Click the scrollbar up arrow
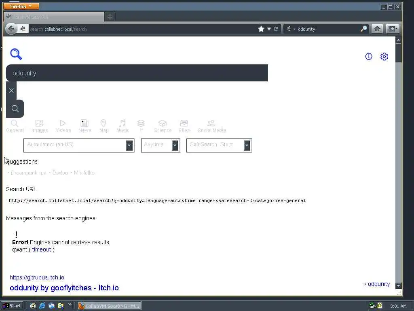Screen dimensions: 414x311 pos(398,40)
